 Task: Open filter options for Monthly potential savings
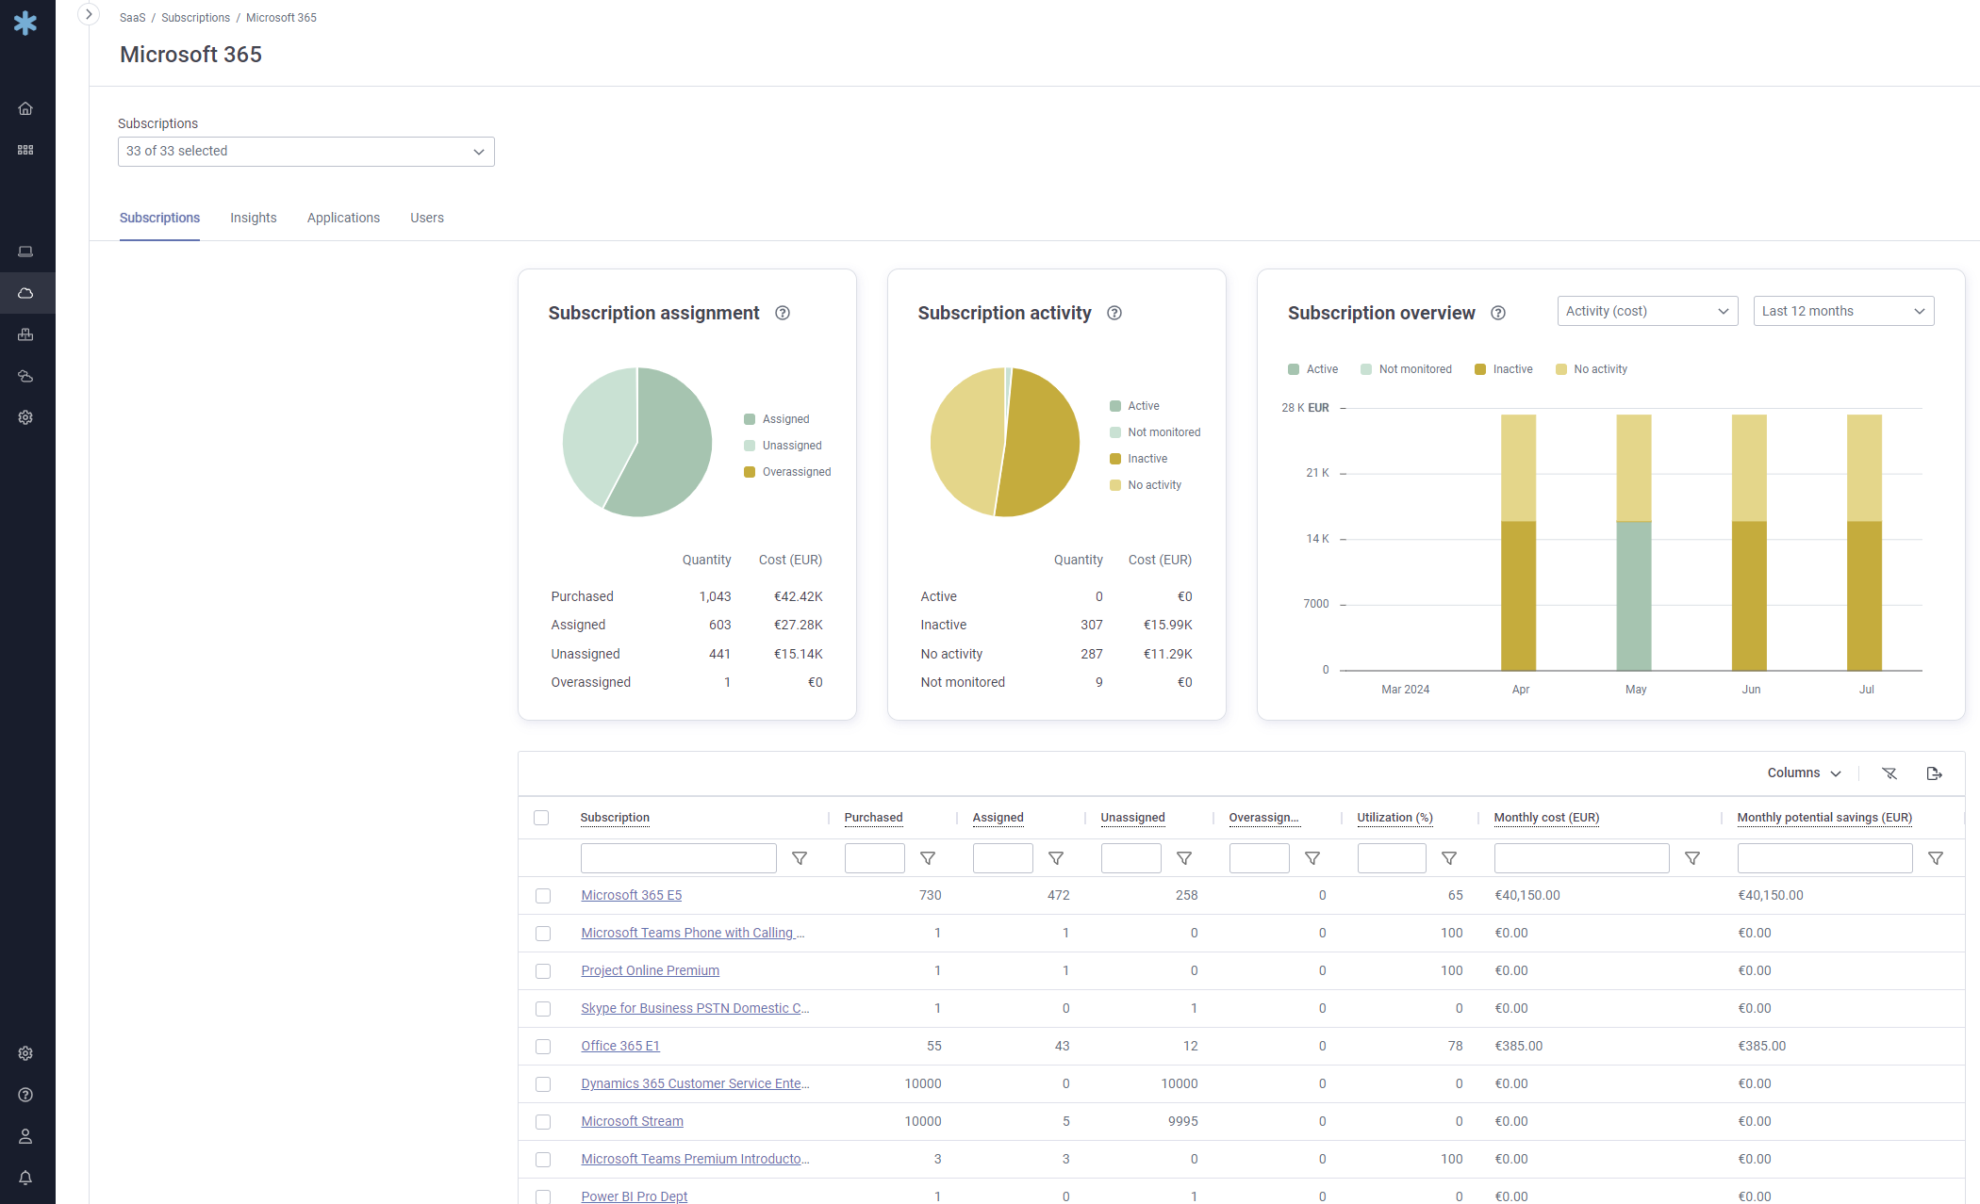click(x=1936, y=858)
